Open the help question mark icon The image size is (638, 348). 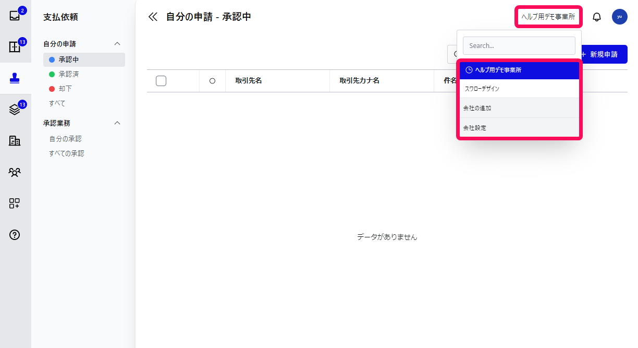point(15,235)
